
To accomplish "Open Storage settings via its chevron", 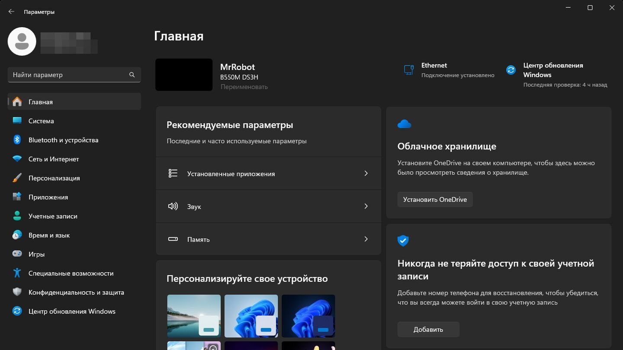I will click(366, 239).
